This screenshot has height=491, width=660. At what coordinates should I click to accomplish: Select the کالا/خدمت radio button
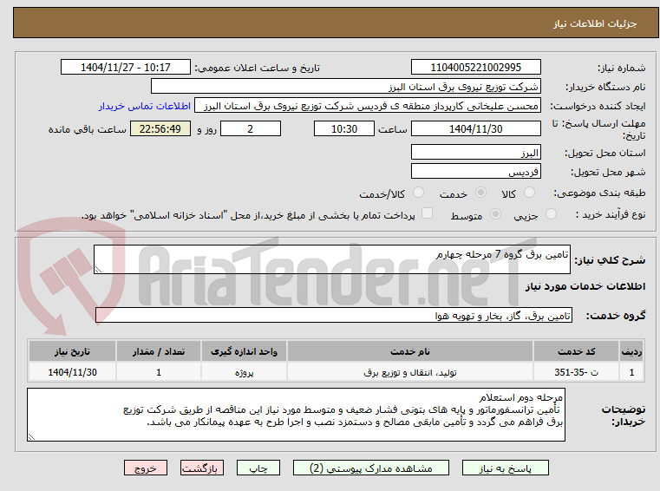418,193
